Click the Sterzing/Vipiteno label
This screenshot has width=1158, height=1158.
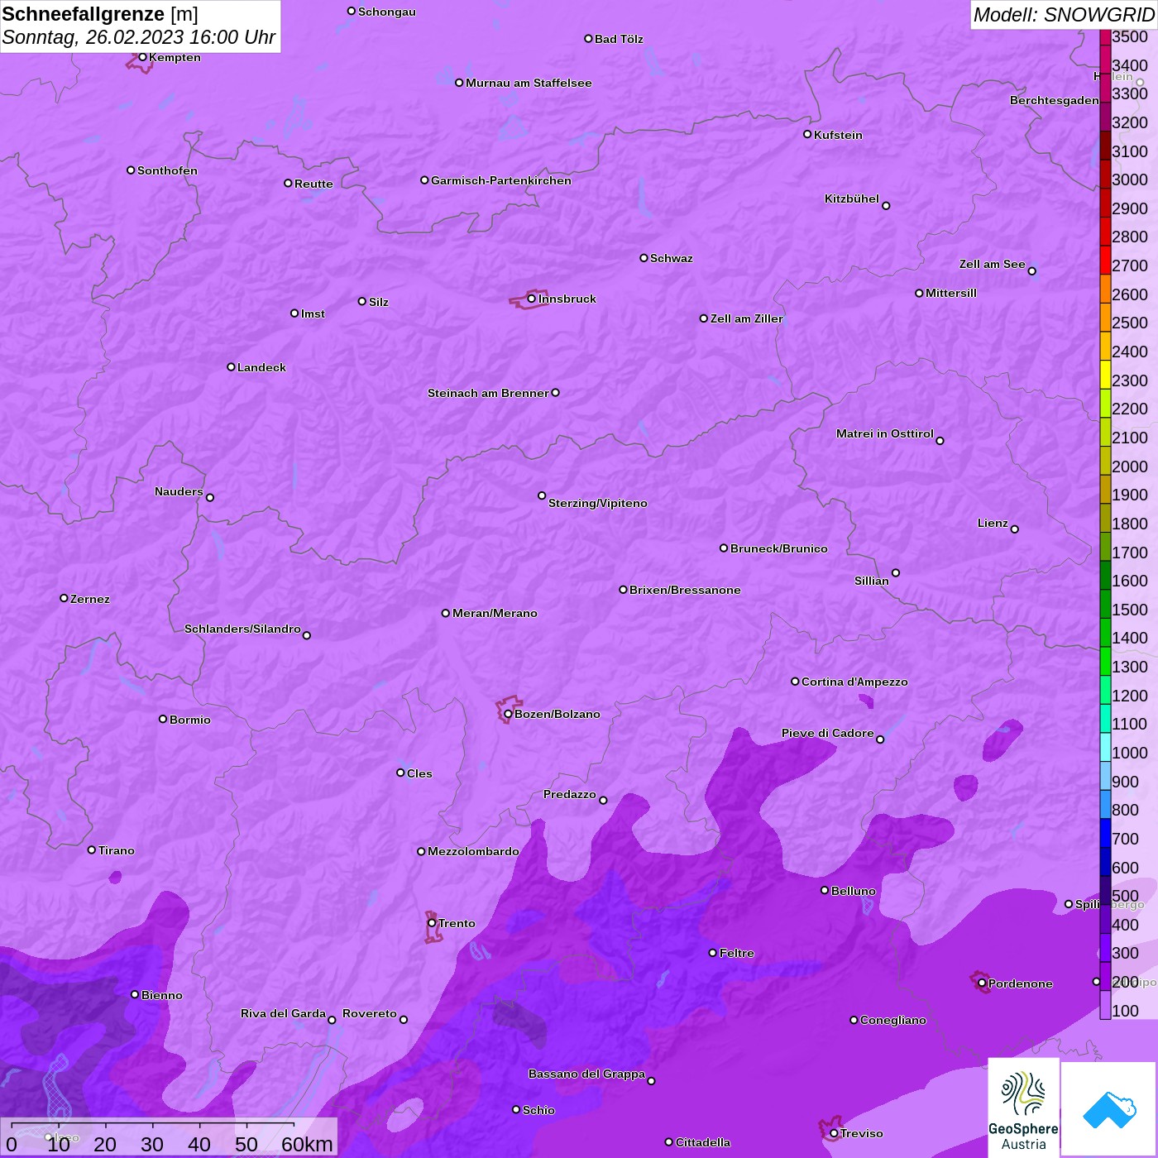tap(598, 503)
